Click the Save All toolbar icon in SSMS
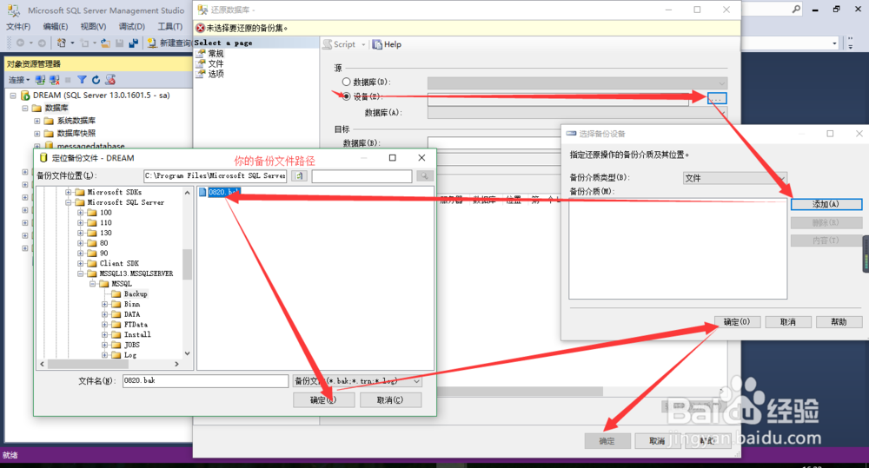Image resolution: width=869 pixels, height=468 pixels. click(x=134, y=43)
